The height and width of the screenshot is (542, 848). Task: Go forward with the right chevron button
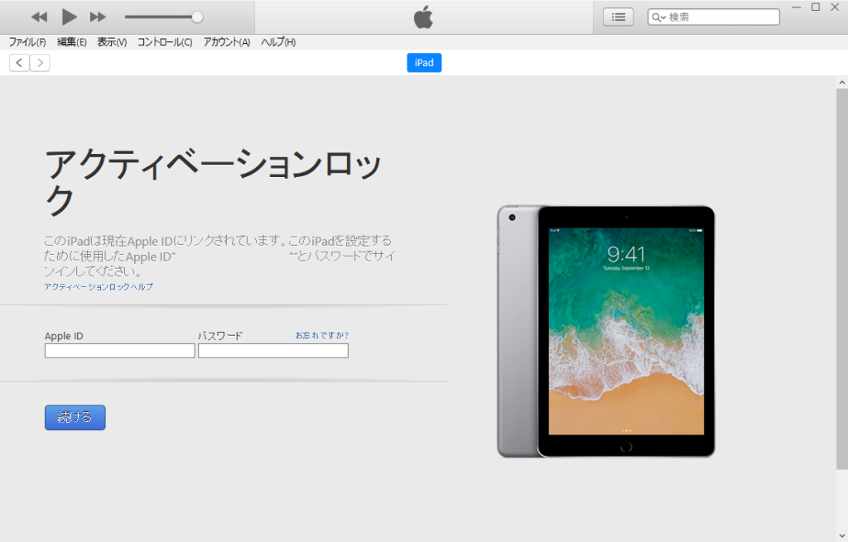click(x=40, y=63)
